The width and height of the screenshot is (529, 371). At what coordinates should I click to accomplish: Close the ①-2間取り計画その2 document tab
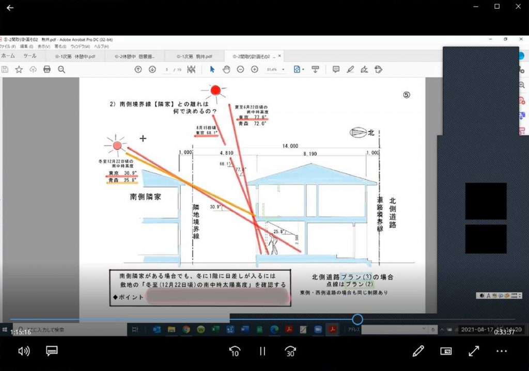click(279, 56)
